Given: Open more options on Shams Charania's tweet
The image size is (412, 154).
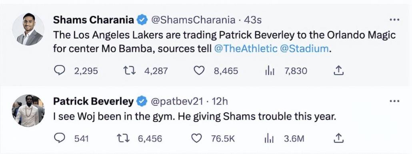Looking at the screenshot, I should point(395,20).
